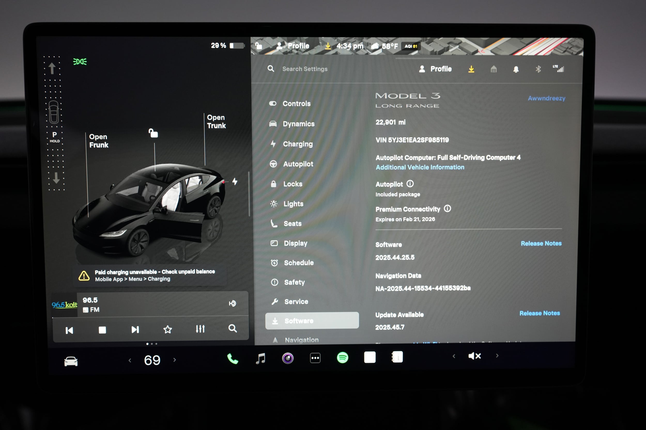This screenshot has width=646, height=430.
Task: Open the yellow software update download icon
Action: [471, 69]
